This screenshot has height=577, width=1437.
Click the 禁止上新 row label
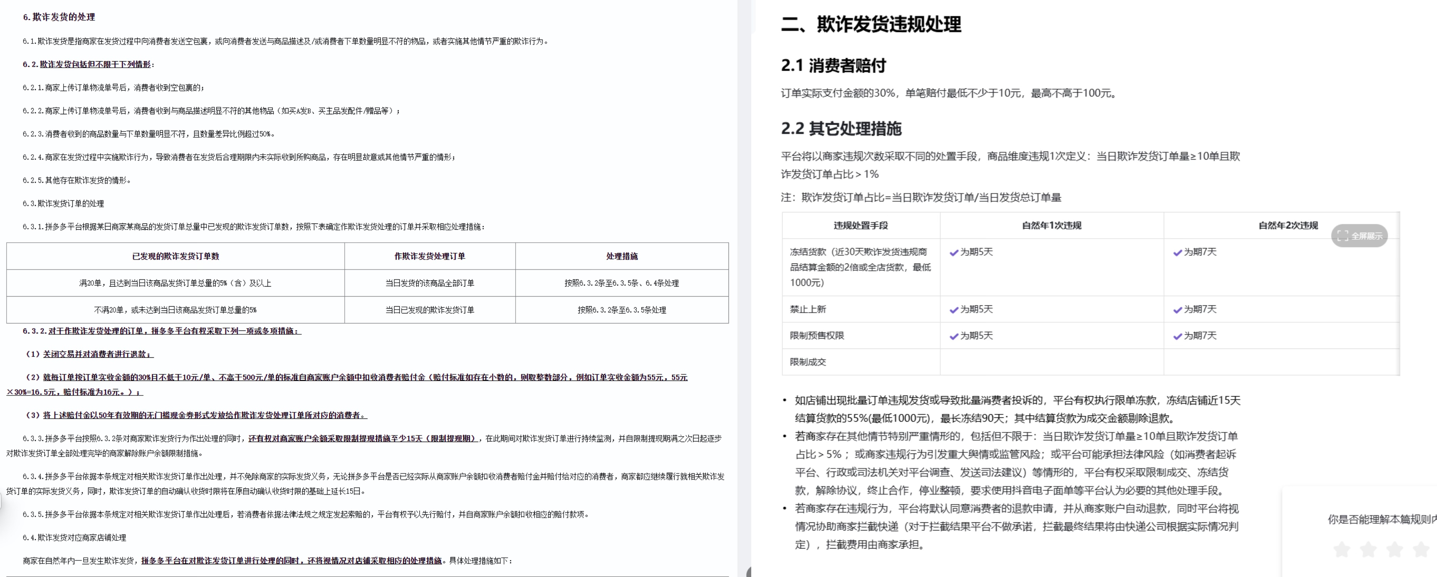pos(808,309)
